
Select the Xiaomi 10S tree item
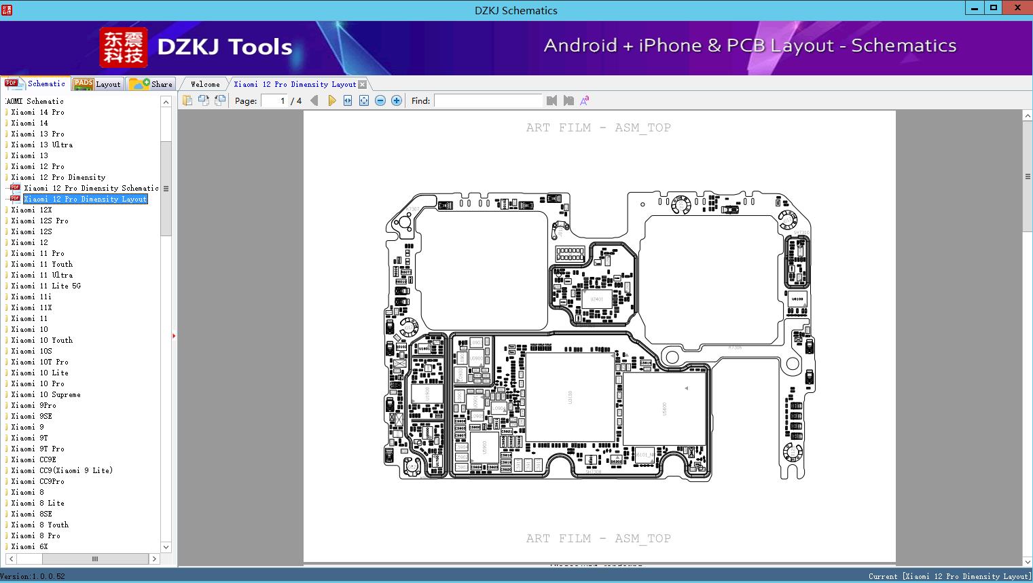coord(31,351)
